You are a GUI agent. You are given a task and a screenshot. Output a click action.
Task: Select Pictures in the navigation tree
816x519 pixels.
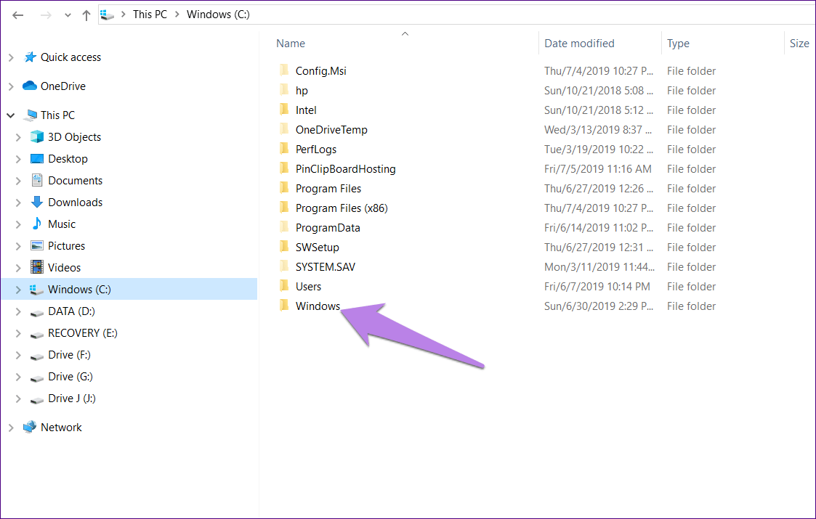tap(67, 246)
